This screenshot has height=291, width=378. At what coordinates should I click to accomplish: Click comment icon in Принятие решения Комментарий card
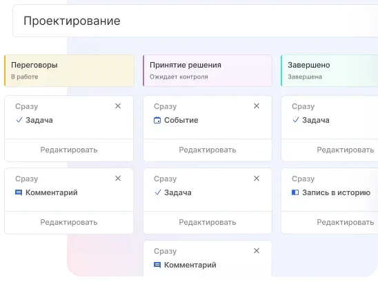click(157, 265)
